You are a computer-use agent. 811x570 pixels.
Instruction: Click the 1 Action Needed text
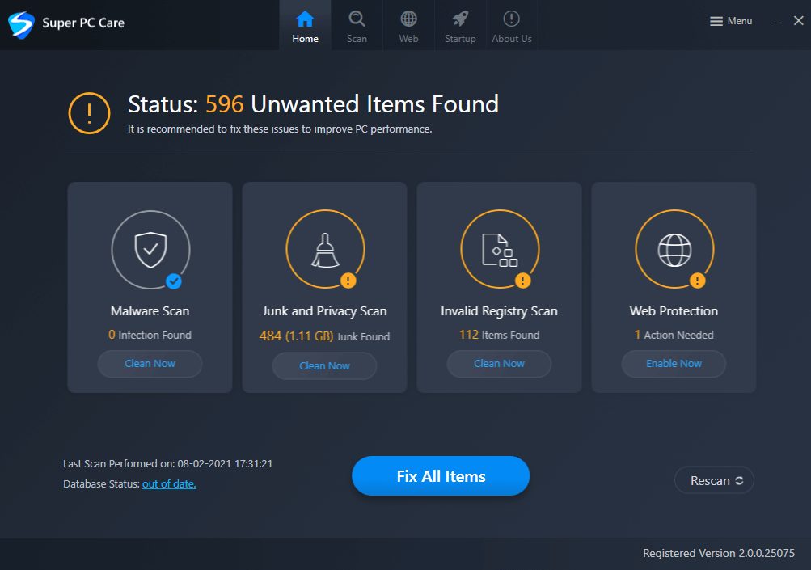click(x=674, y=336)
